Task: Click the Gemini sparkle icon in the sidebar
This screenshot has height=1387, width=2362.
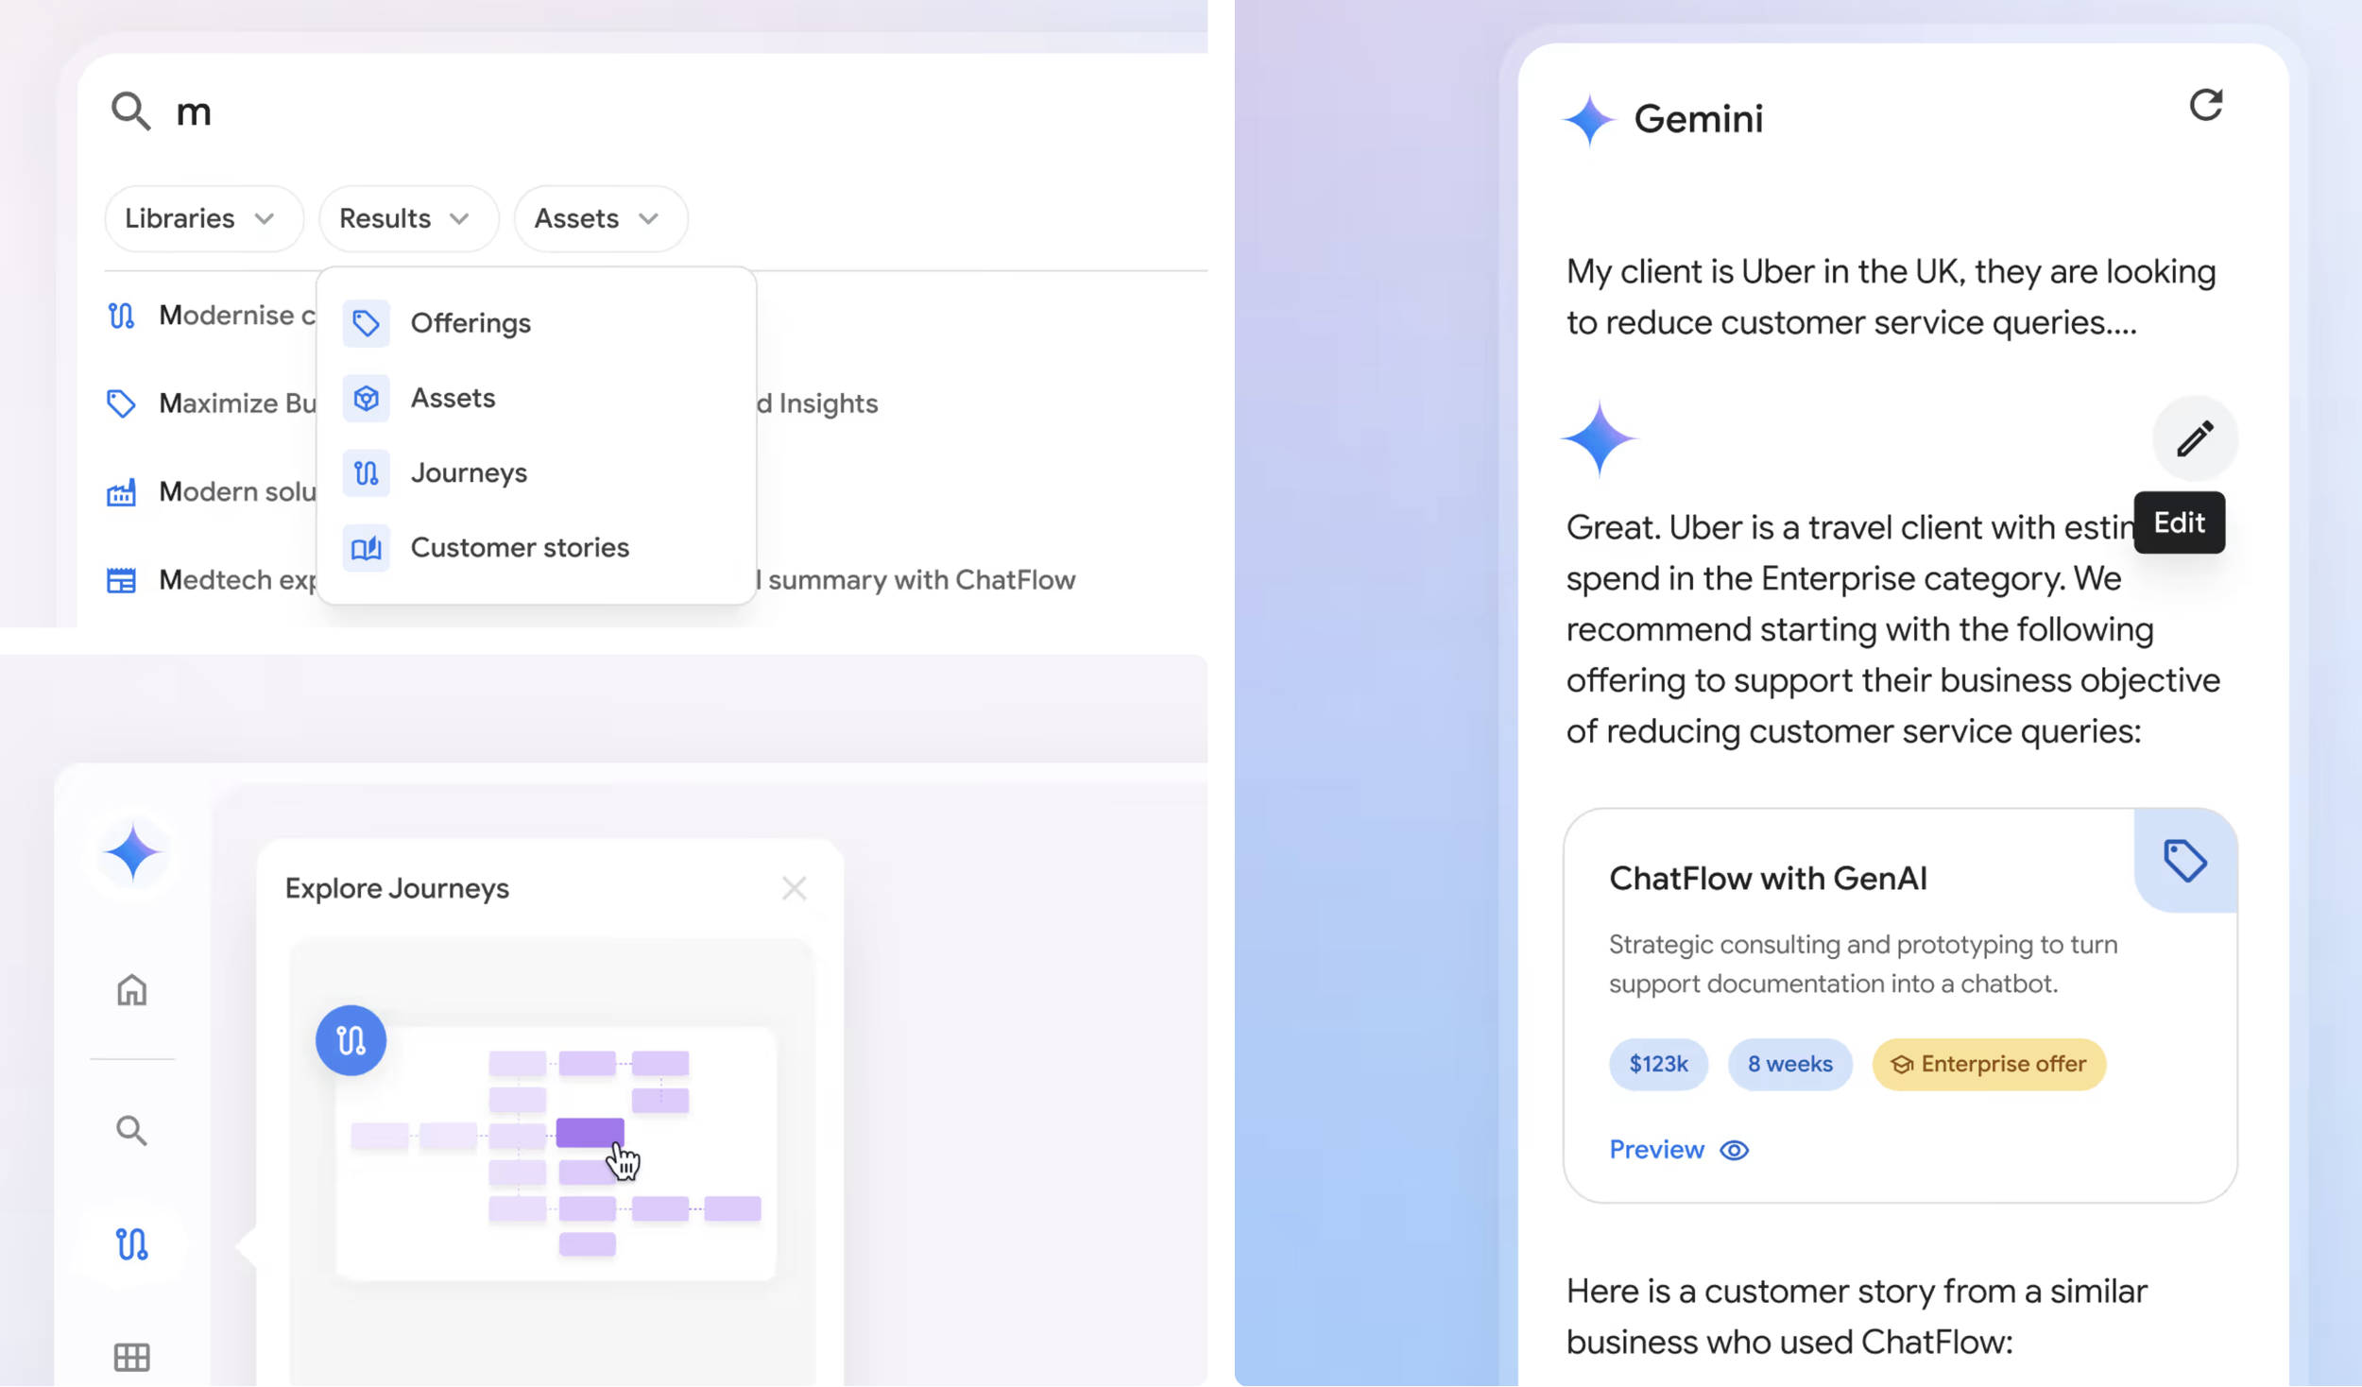Action: pos(133,853)
